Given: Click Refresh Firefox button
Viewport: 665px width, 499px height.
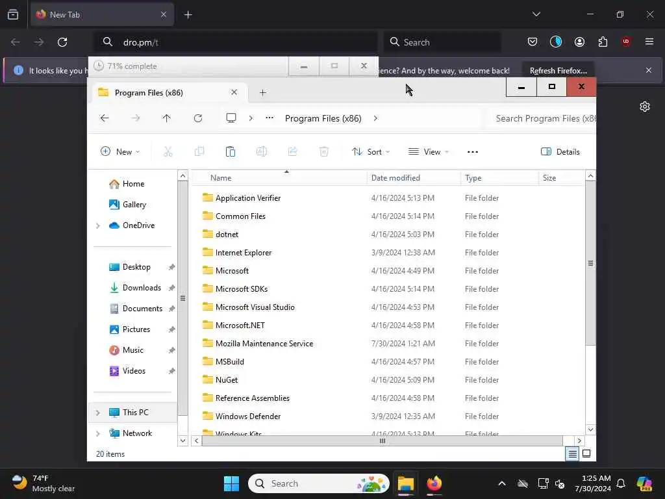Looking at the screenshot, I should tap(558, 70).
